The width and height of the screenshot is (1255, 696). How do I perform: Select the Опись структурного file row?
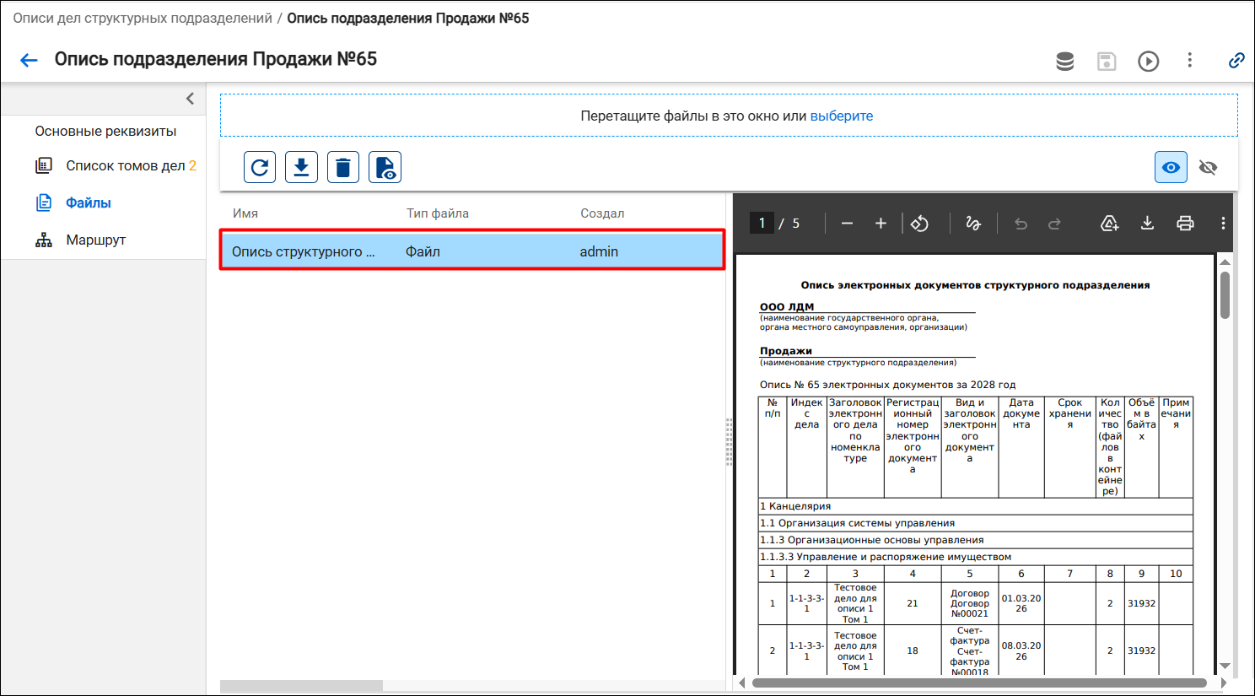click(471, 251)
